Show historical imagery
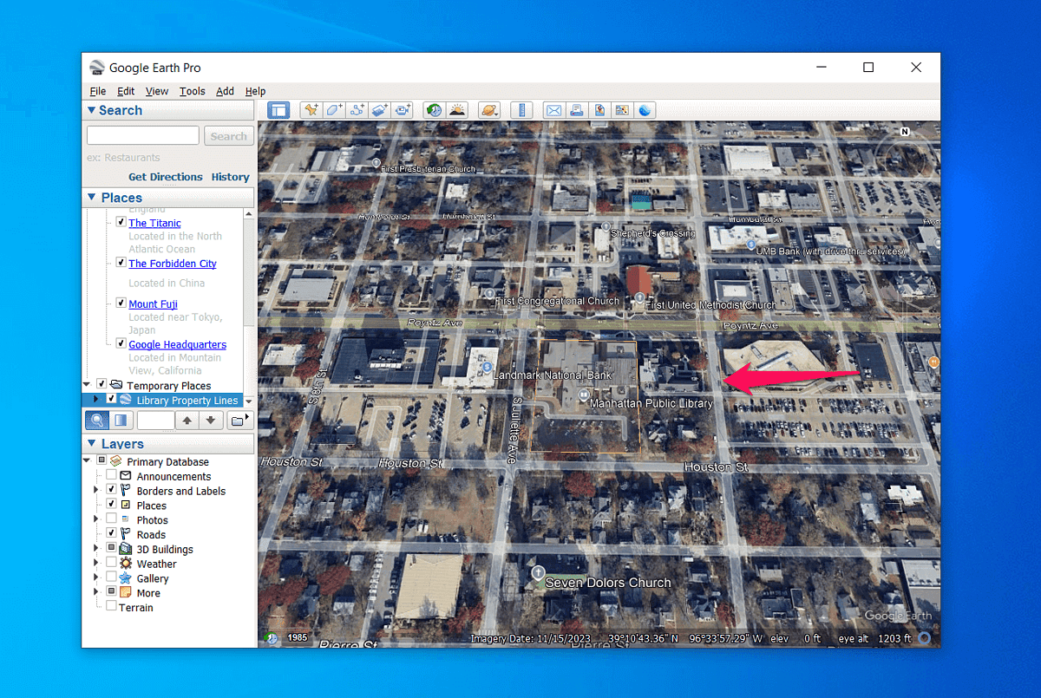Image resolution: width=1041 pixels, height=698 pixels. (432, 110)
